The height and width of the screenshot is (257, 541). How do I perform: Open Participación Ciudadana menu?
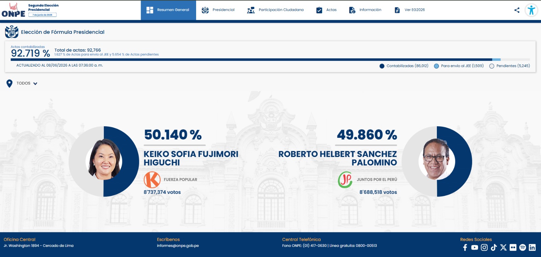(x=276, y=10)
